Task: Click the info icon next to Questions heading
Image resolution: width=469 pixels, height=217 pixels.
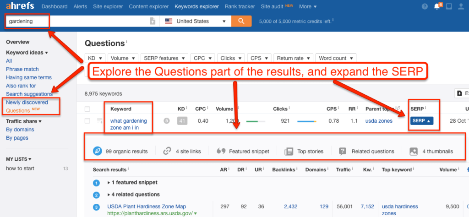Action: click(126, 42)
